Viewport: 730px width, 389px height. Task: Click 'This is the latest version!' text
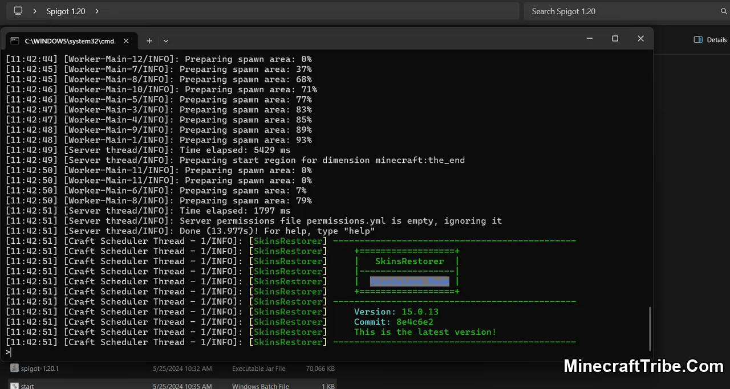[425, 332]
